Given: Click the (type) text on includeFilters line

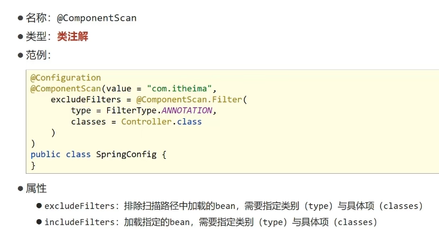Looking at the screenshot, I should click(273, 222).
